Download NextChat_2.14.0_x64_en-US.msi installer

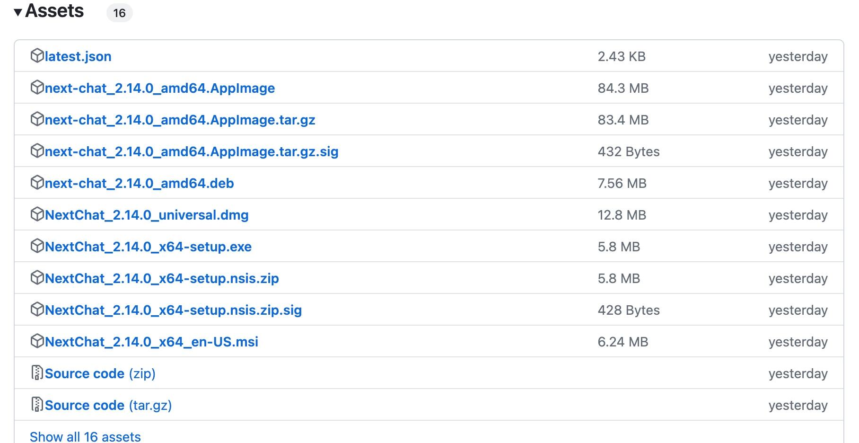coord(151,342)
